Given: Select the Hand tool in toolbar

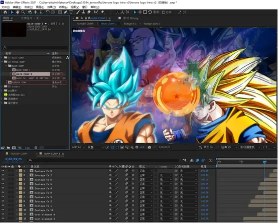Looking at the screenshot, I should point(18,12).
